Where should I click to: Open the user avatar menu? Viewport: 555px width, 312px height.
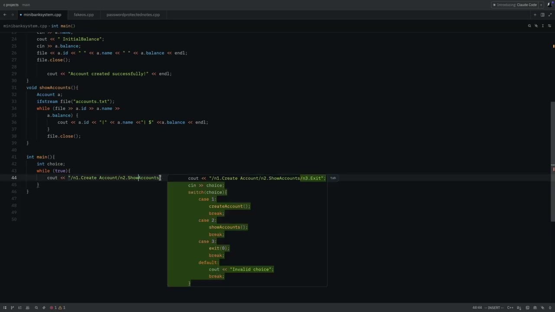click(x=550, y=5)
